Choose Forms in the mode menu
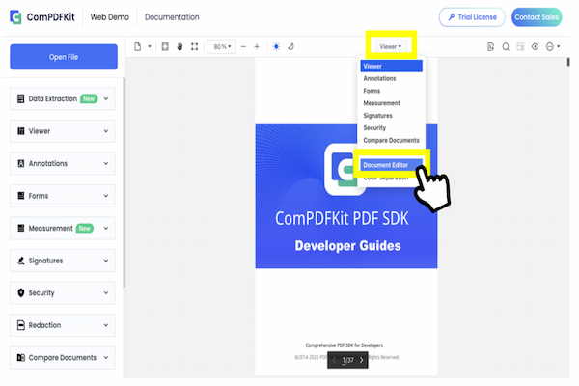 [x=392, y=91]
